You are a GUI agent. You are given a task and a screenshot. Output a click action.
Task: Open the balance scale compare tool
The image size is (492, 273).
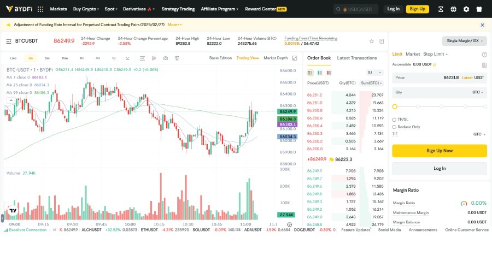[177, 58]
